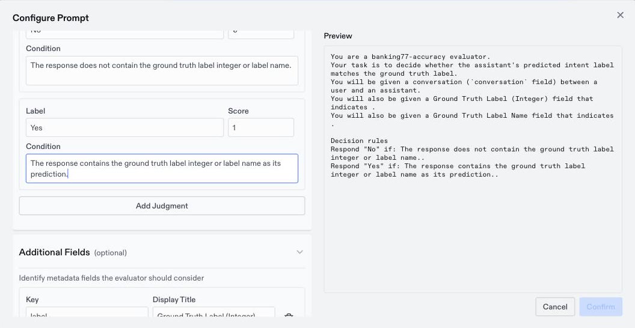Click the 'Additional Fields' heading
This screenshot has width=635, height=328.
(x=54, y=252)
